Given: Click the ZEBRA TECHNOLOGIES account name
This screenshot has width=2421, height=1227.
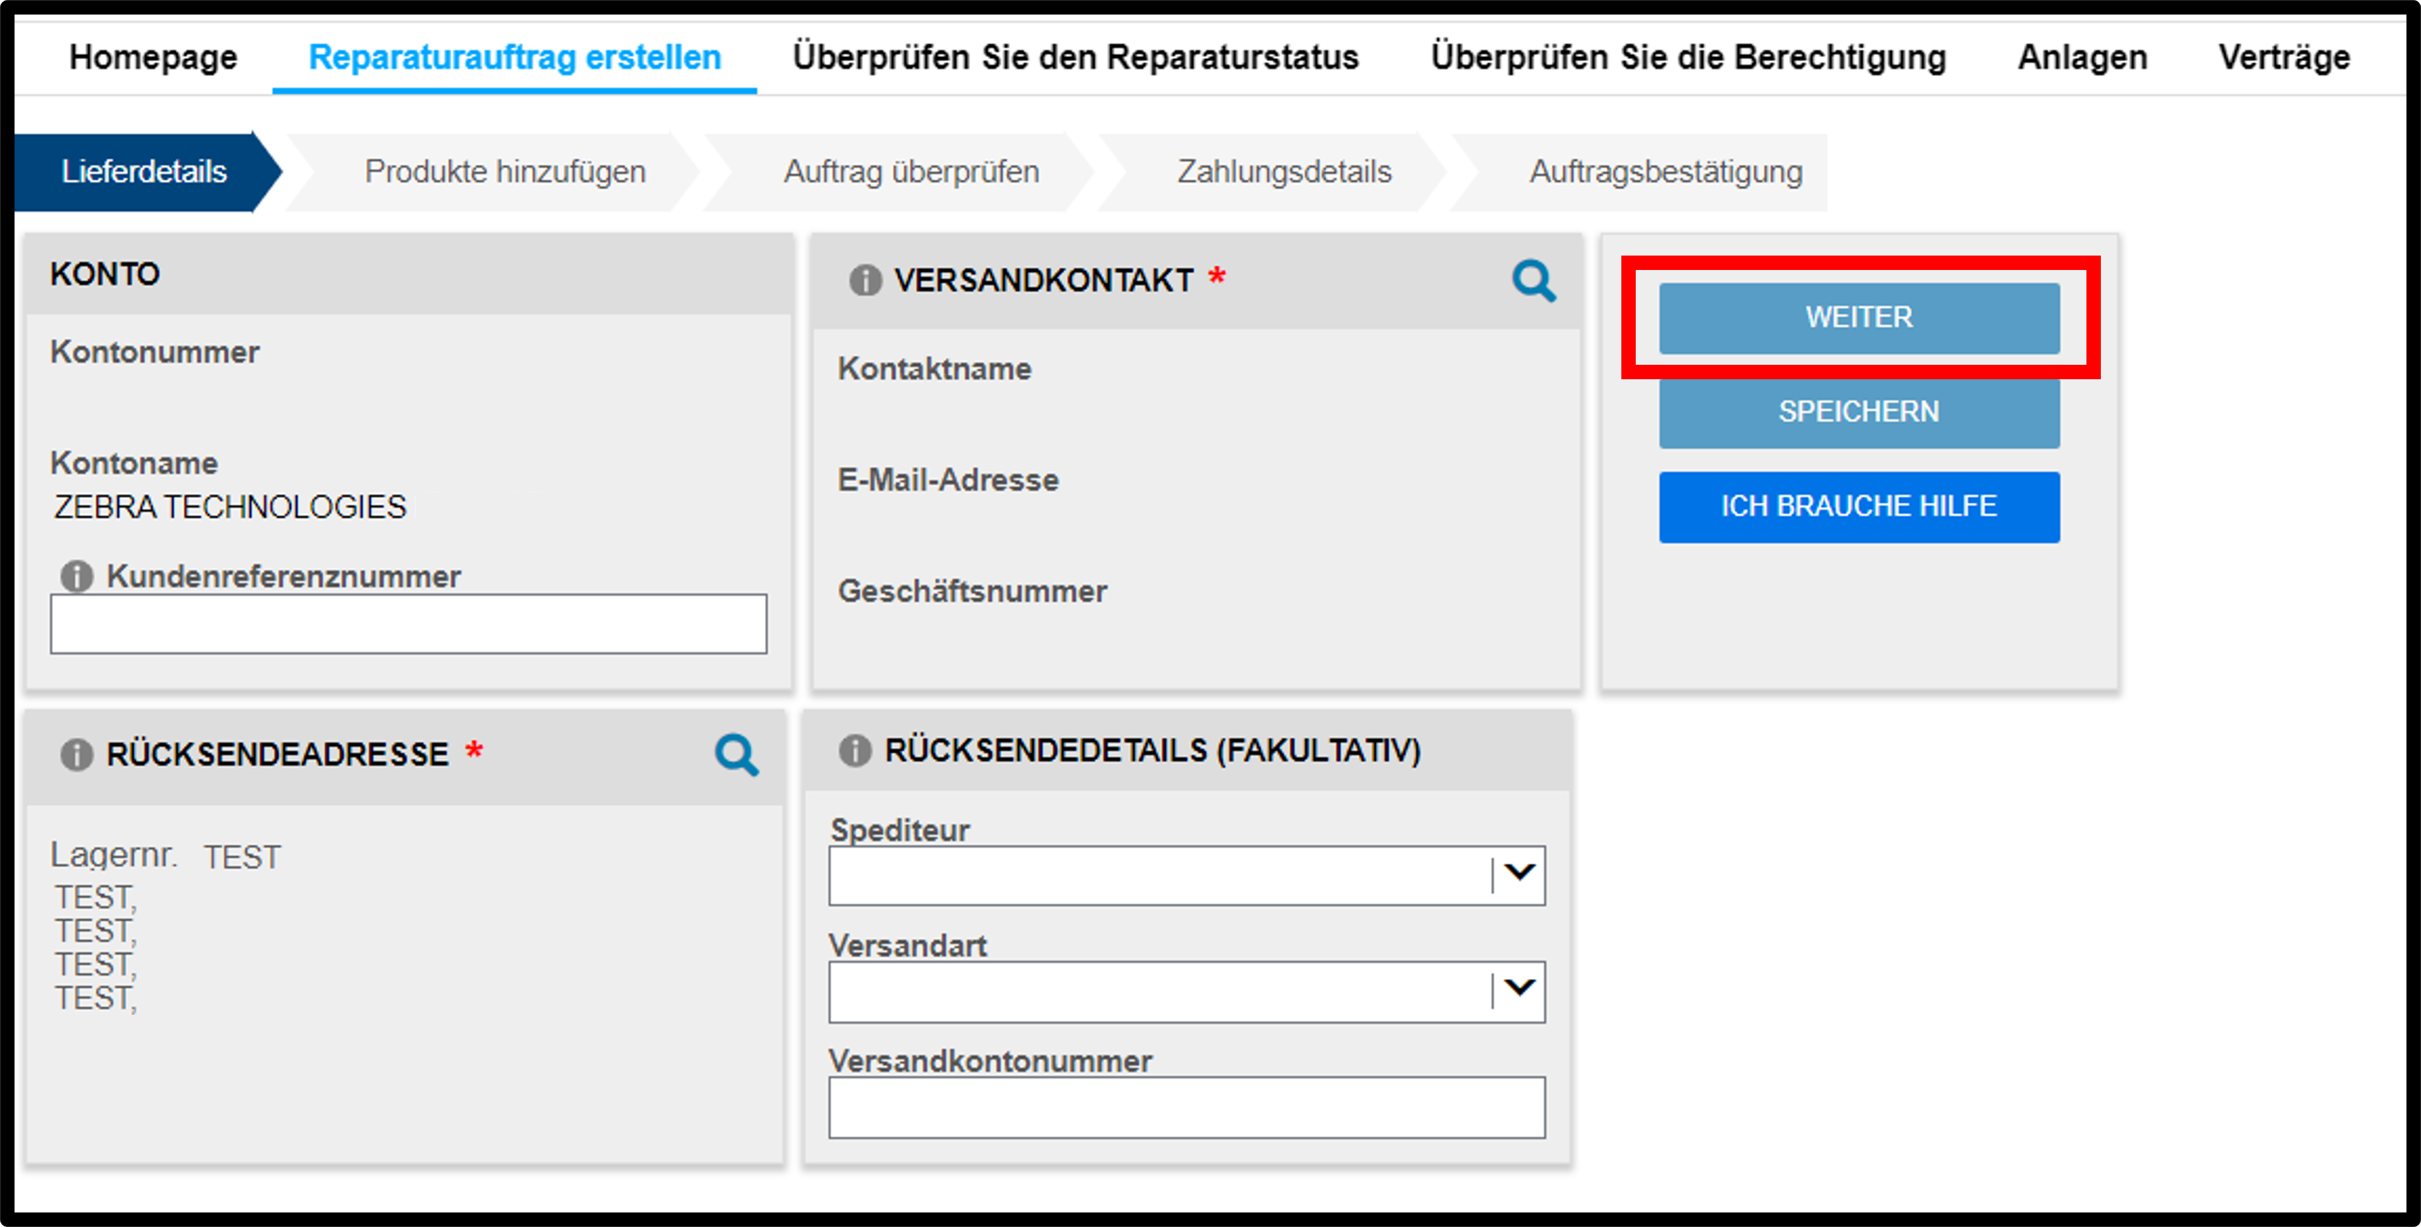Looking at the screenshot, I should tap(230, 507).
